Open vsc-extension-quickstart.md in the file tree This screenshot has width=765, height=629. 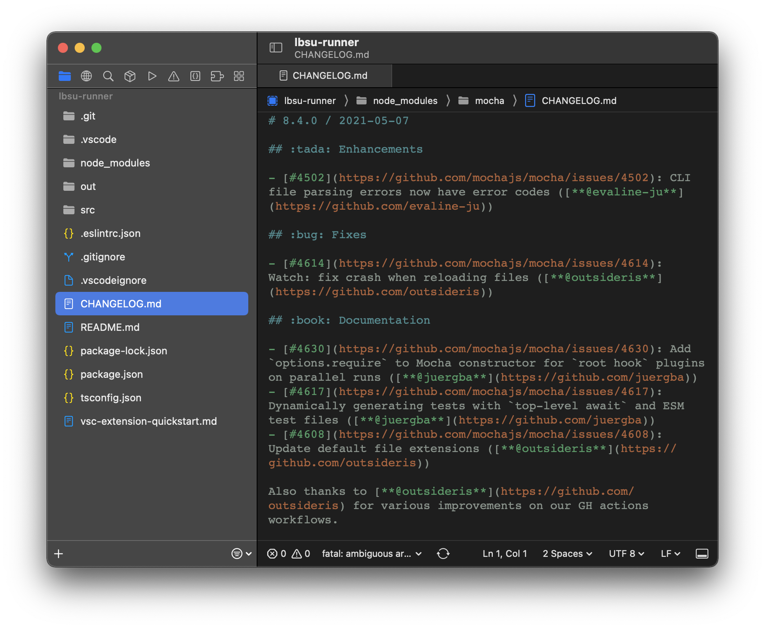pos(152,421)
